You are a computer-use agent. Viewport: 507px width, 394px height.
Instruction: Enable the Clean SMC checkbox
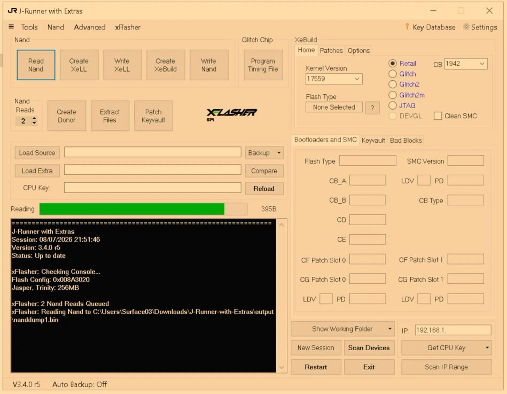(438, 116)
